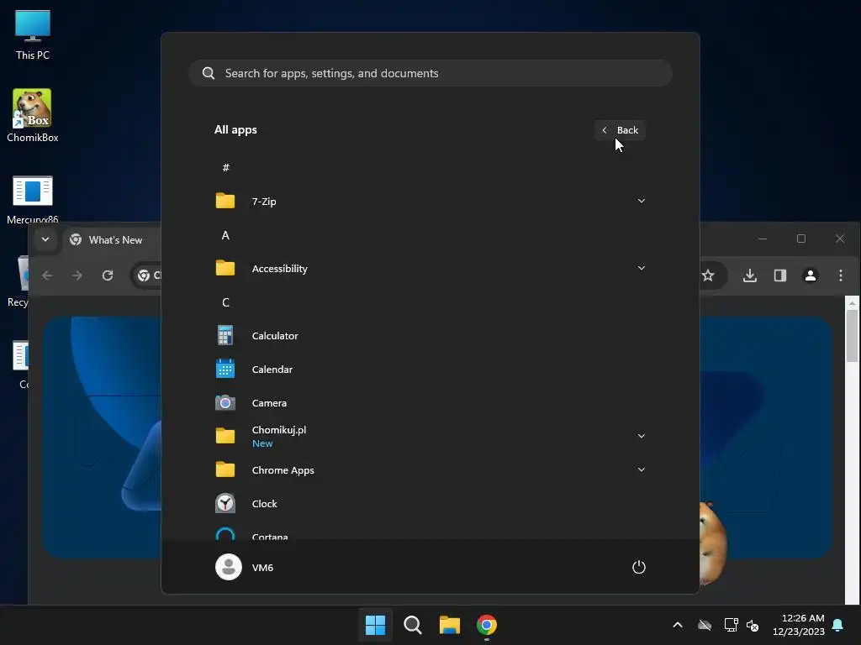Click the A letter header
Screen dimensions: 861x645
click(x=225, y=235)
